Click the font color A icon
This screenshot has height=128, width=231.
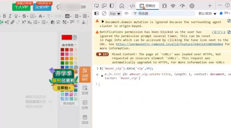pos(40,16)
